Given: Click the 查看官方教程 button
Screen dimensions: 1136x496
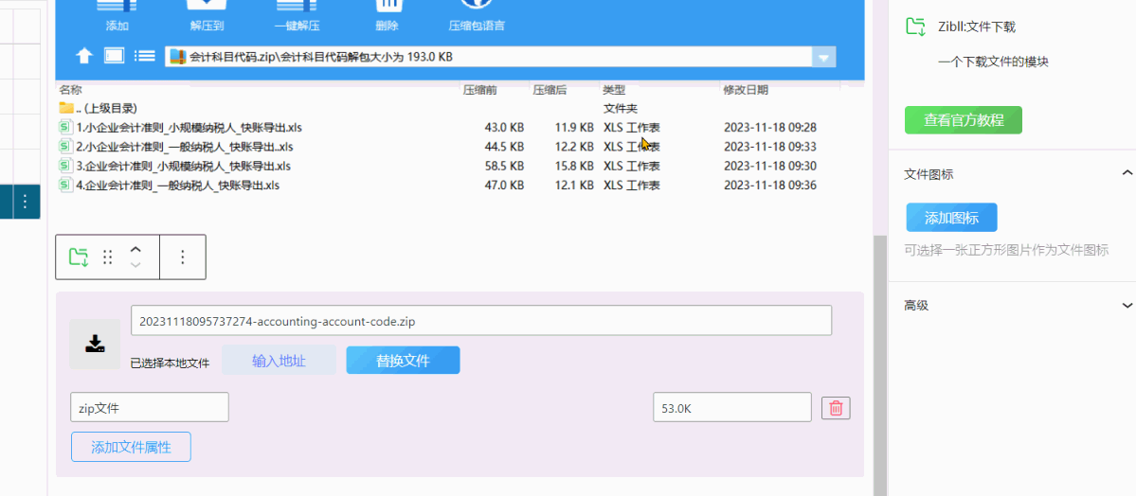Looking at the screenshot, I should click(964, 120).
